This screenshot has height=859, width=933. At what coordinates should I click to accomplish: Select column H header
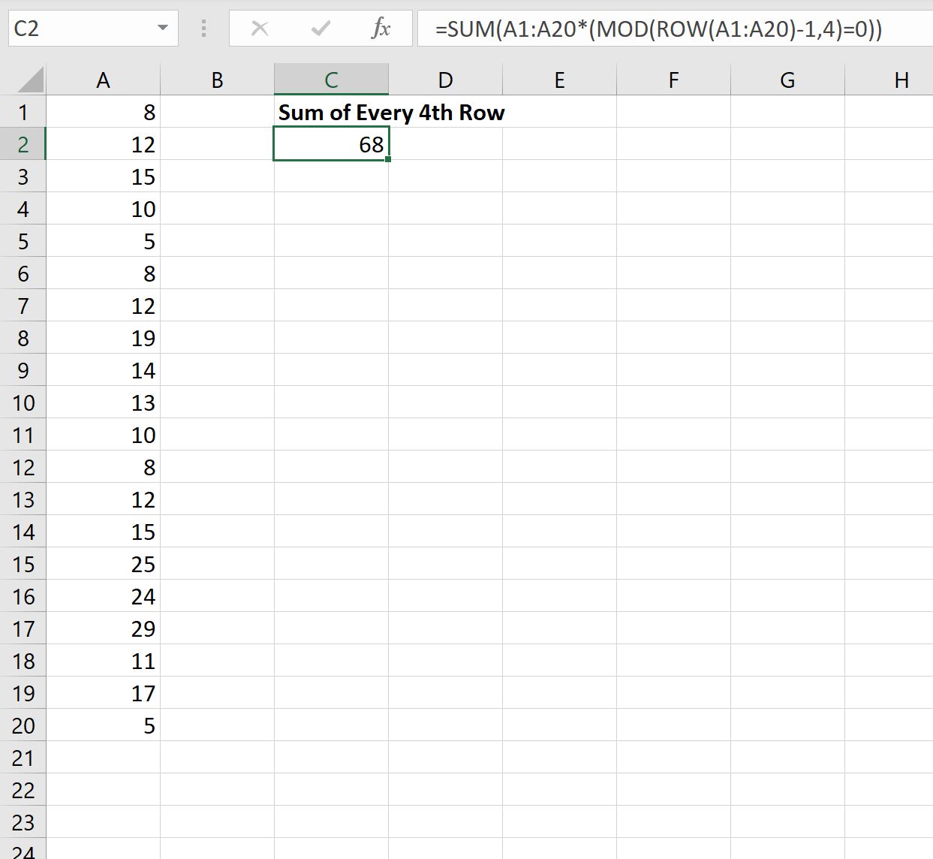[x=901, y=80]
